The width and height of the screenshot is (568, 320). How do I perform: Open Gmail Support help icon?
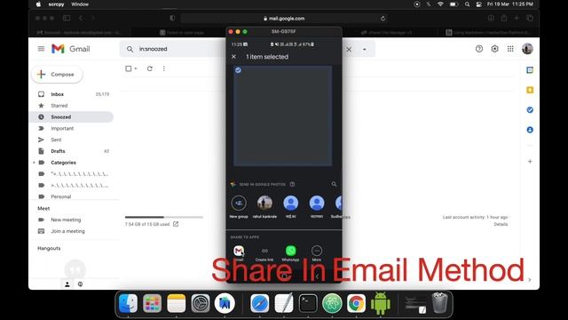pos(479,49)
